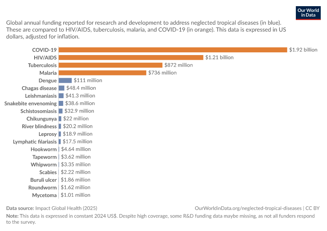327x231 pixels.
Task: Click the Roundworm label
Action: 43,187
